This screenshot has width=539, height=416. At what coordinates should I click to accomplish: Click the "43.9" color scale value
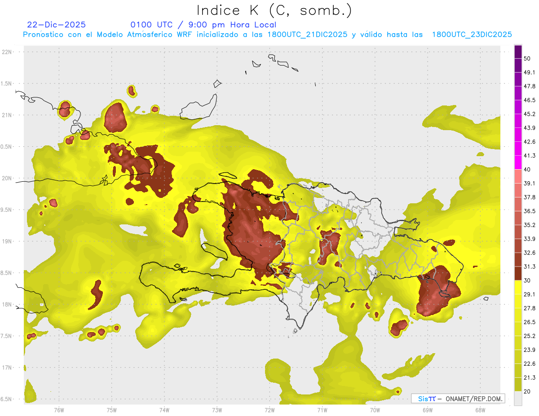pyautogui.click(x=530, y=128)
